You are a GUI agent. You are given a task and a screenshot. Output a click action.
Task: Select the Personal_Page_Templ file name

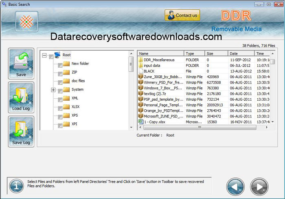(163, 105)
